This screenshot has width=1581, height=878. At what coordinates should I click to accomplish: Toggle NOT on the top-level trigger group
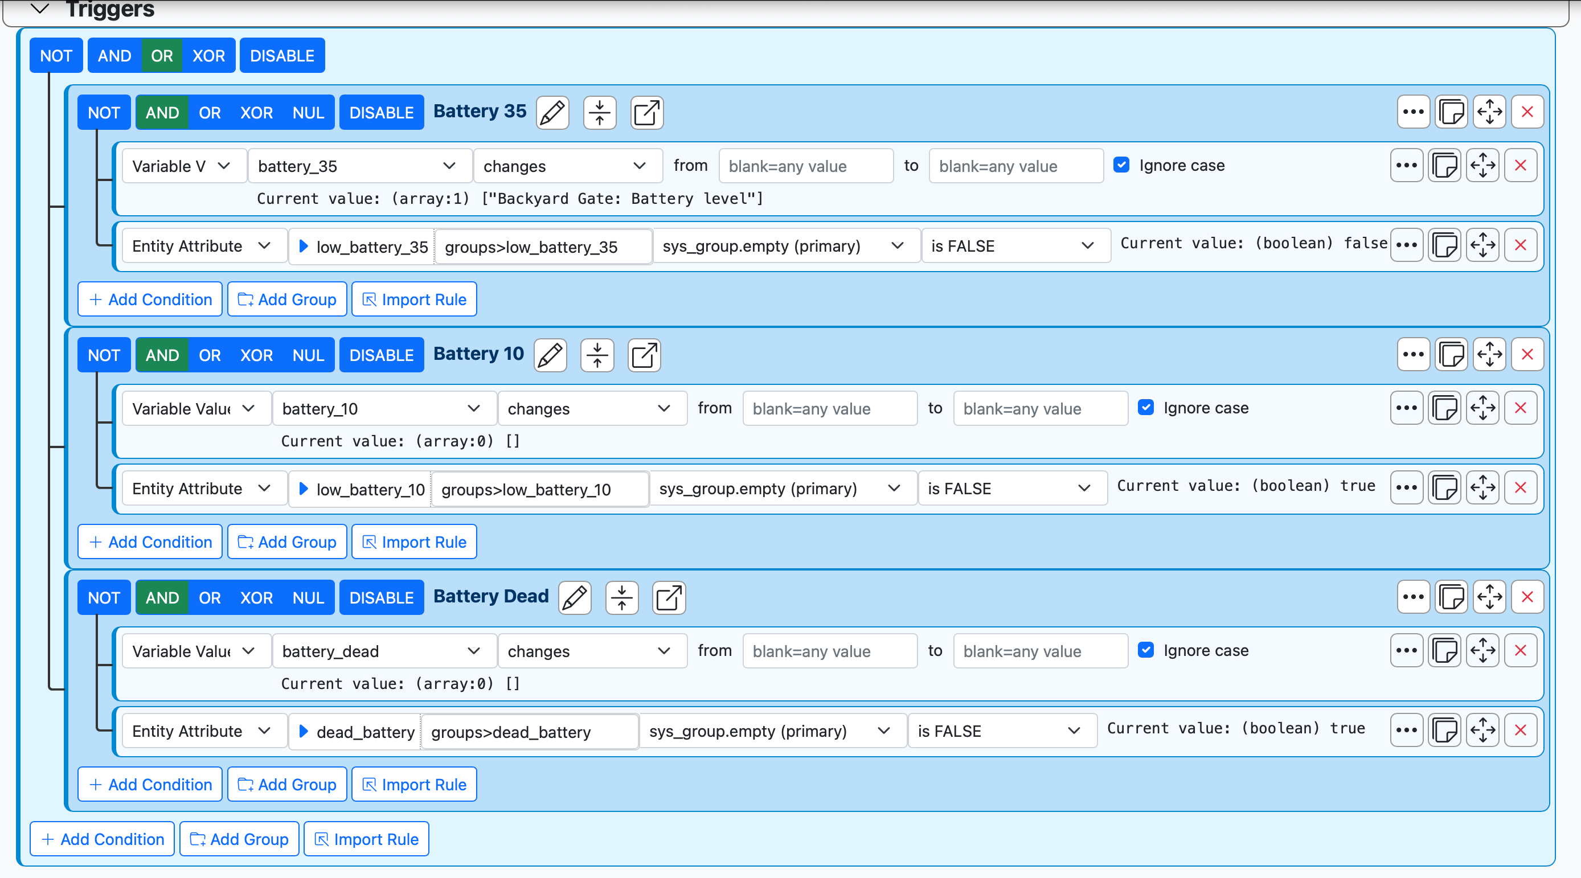tap(56, 56)
